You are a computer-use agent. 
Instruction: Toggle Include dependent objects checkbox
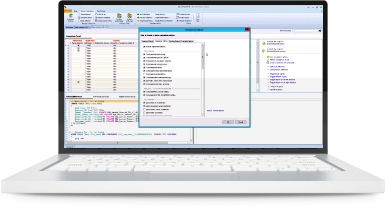click(x=144, y=47)
